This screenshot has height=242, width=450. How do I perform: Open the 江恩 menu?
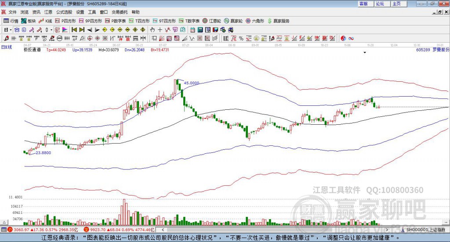pos(48,12)
